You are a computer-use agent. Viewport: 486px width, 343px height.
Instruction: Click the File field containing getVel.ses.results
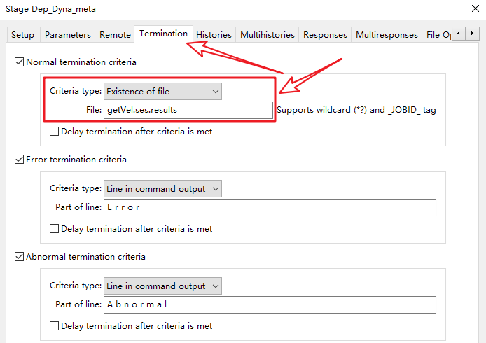[188, 110]
